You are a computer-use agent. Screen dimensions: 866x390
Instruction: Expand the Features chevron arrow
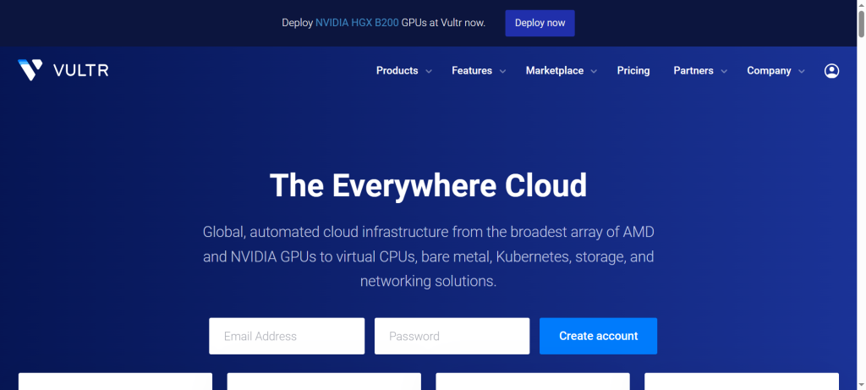point(502,71)
